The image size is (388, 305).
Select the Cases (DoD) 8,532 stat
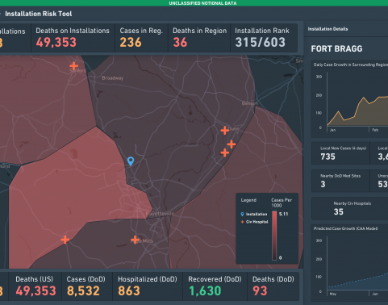(x=86, y=286)
